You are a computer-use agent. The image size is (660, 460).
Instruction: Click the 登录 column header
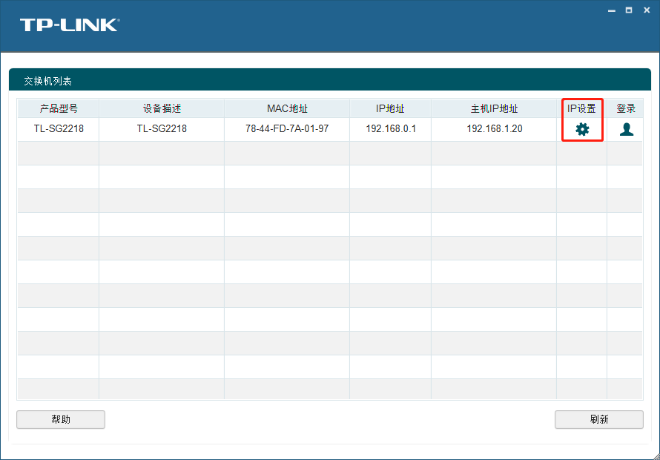pyautogui.click(x=625, y=108)
